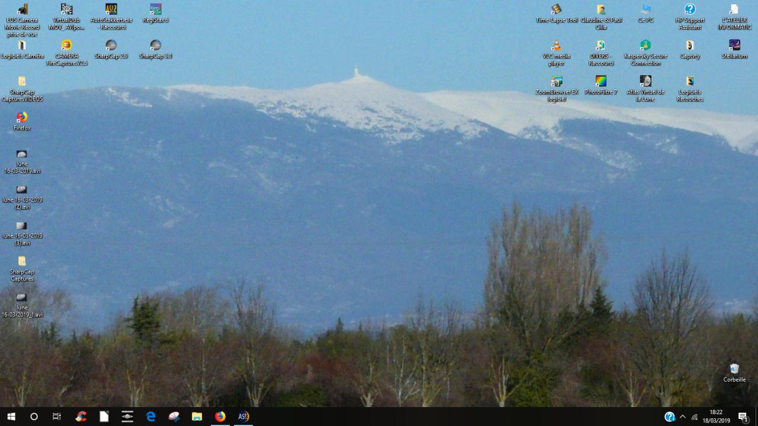
Task: Open the Wi-Fi network tray icon
Action: pyautogui.click(x=695, y=417)
